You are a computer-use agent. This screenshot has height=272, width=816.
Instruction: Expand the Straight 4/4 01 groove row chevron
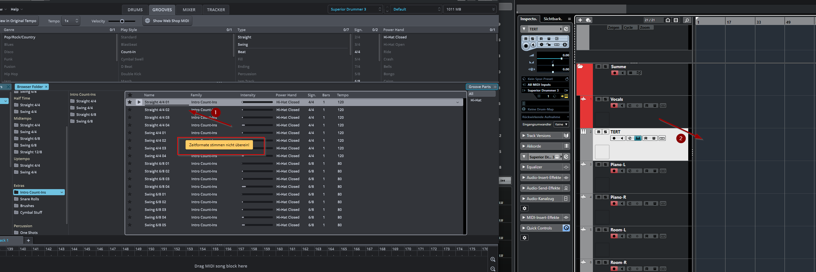(x=457, y=102)
